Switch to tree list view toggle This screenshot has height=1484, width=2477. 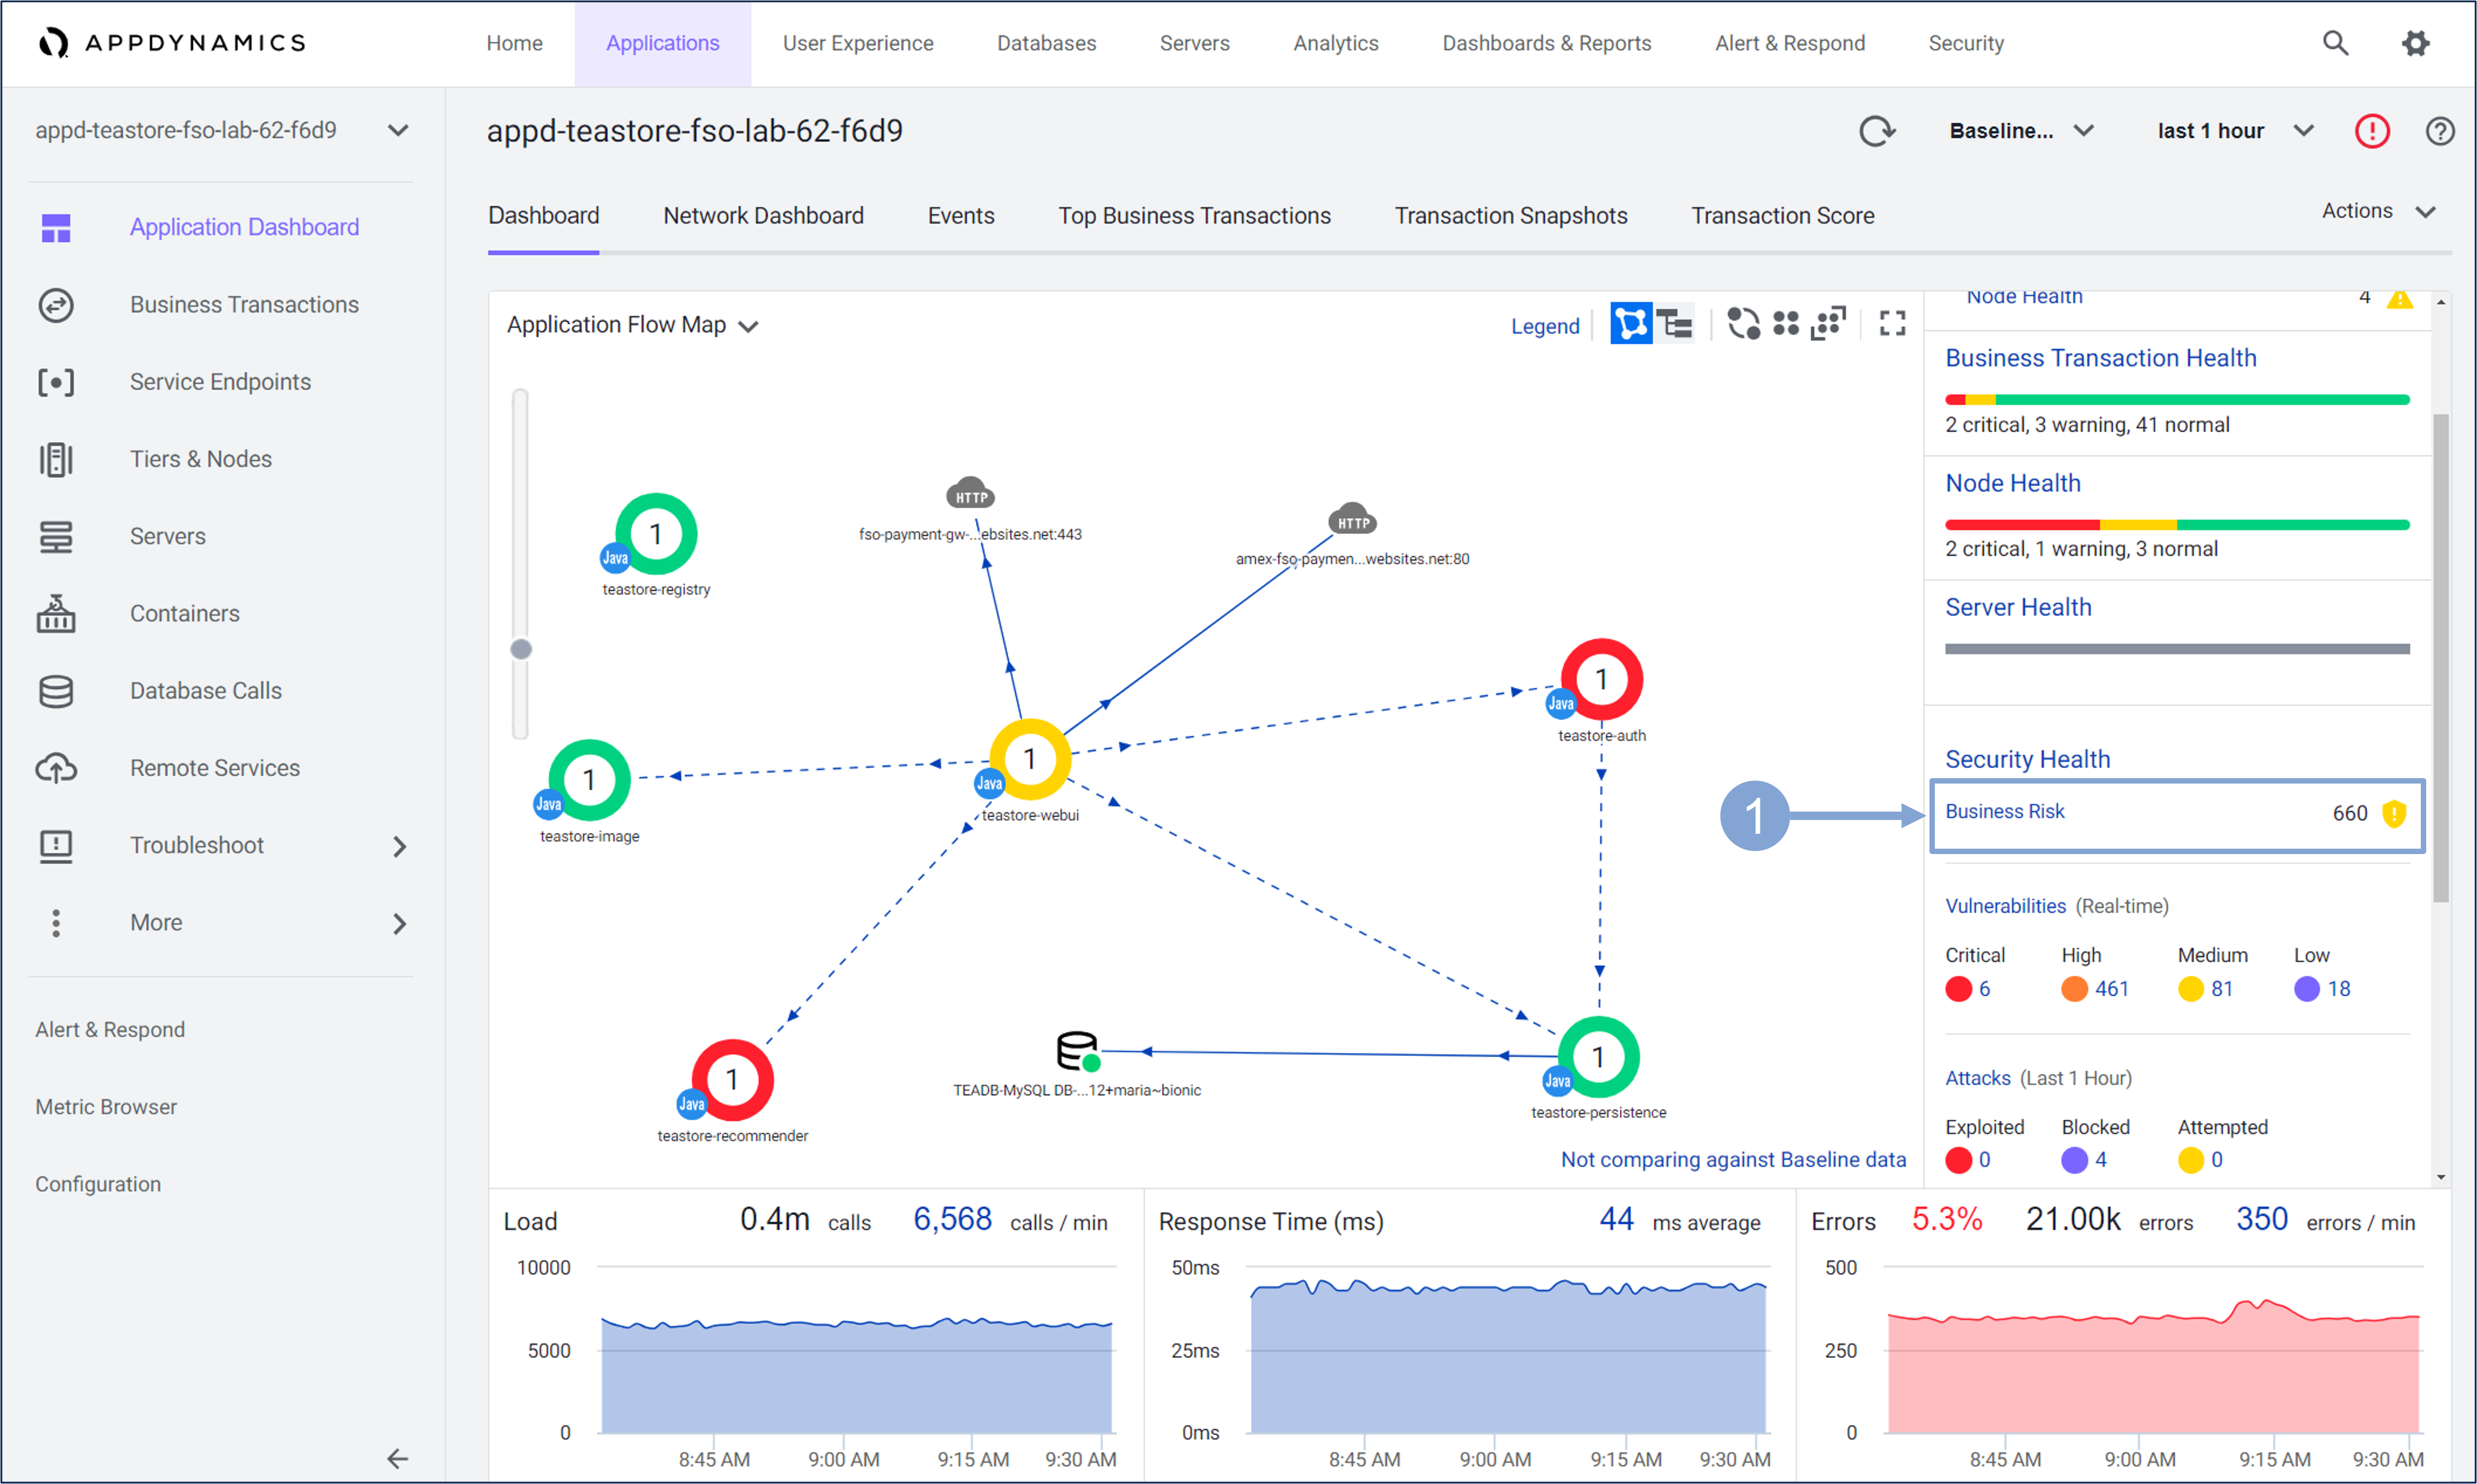tap(1675, 324)
